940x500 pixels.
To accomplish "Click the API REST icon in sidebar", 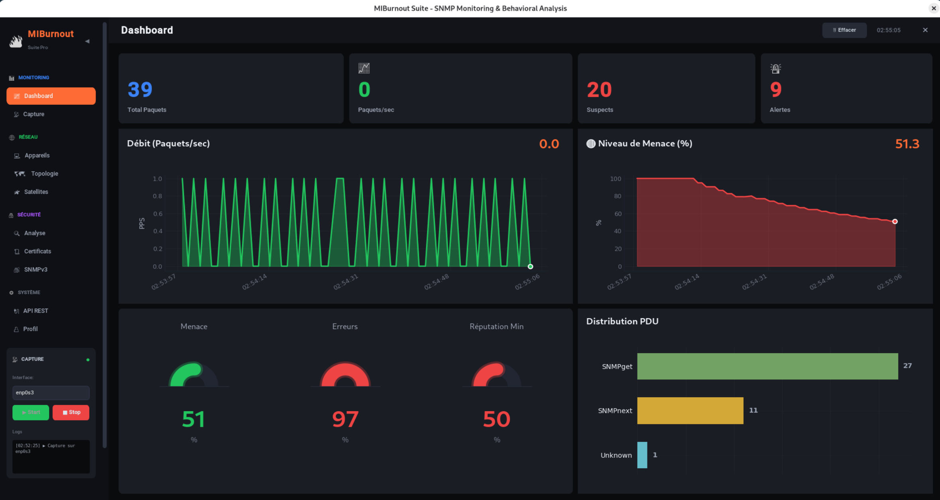I will (x=17, y=311).
